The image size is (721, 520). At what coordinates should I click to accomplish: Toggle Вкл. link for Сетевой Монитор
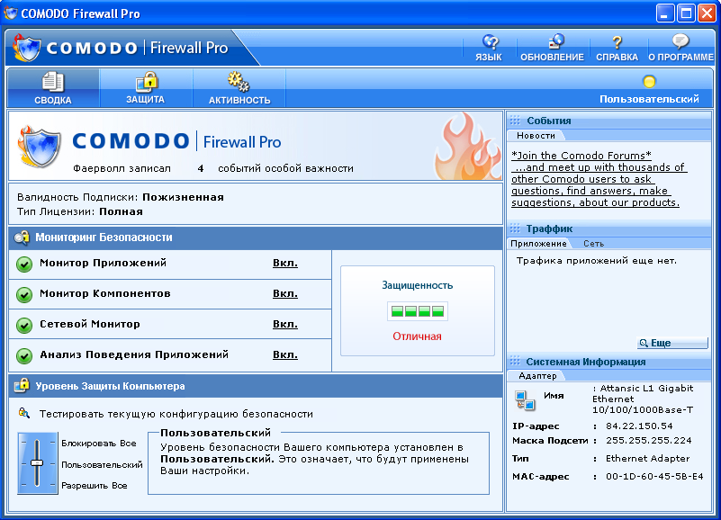click(x=285, y=324)
